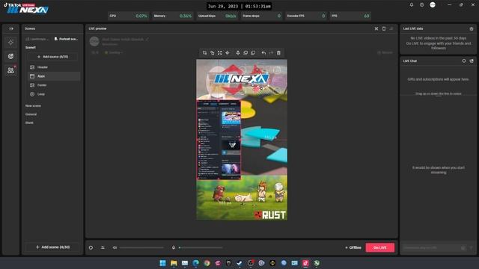Open the help question mark icon
The height and width of the screenshot is (269, 479).
tap(422, 5)
